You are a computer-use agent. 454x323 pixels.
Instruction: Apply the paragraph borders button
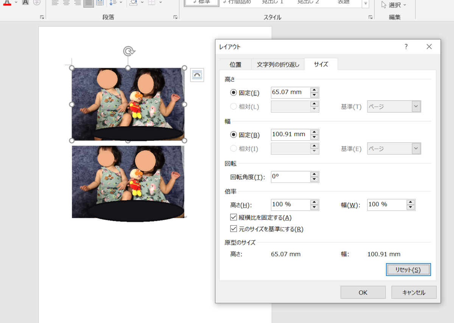(151, 3)
